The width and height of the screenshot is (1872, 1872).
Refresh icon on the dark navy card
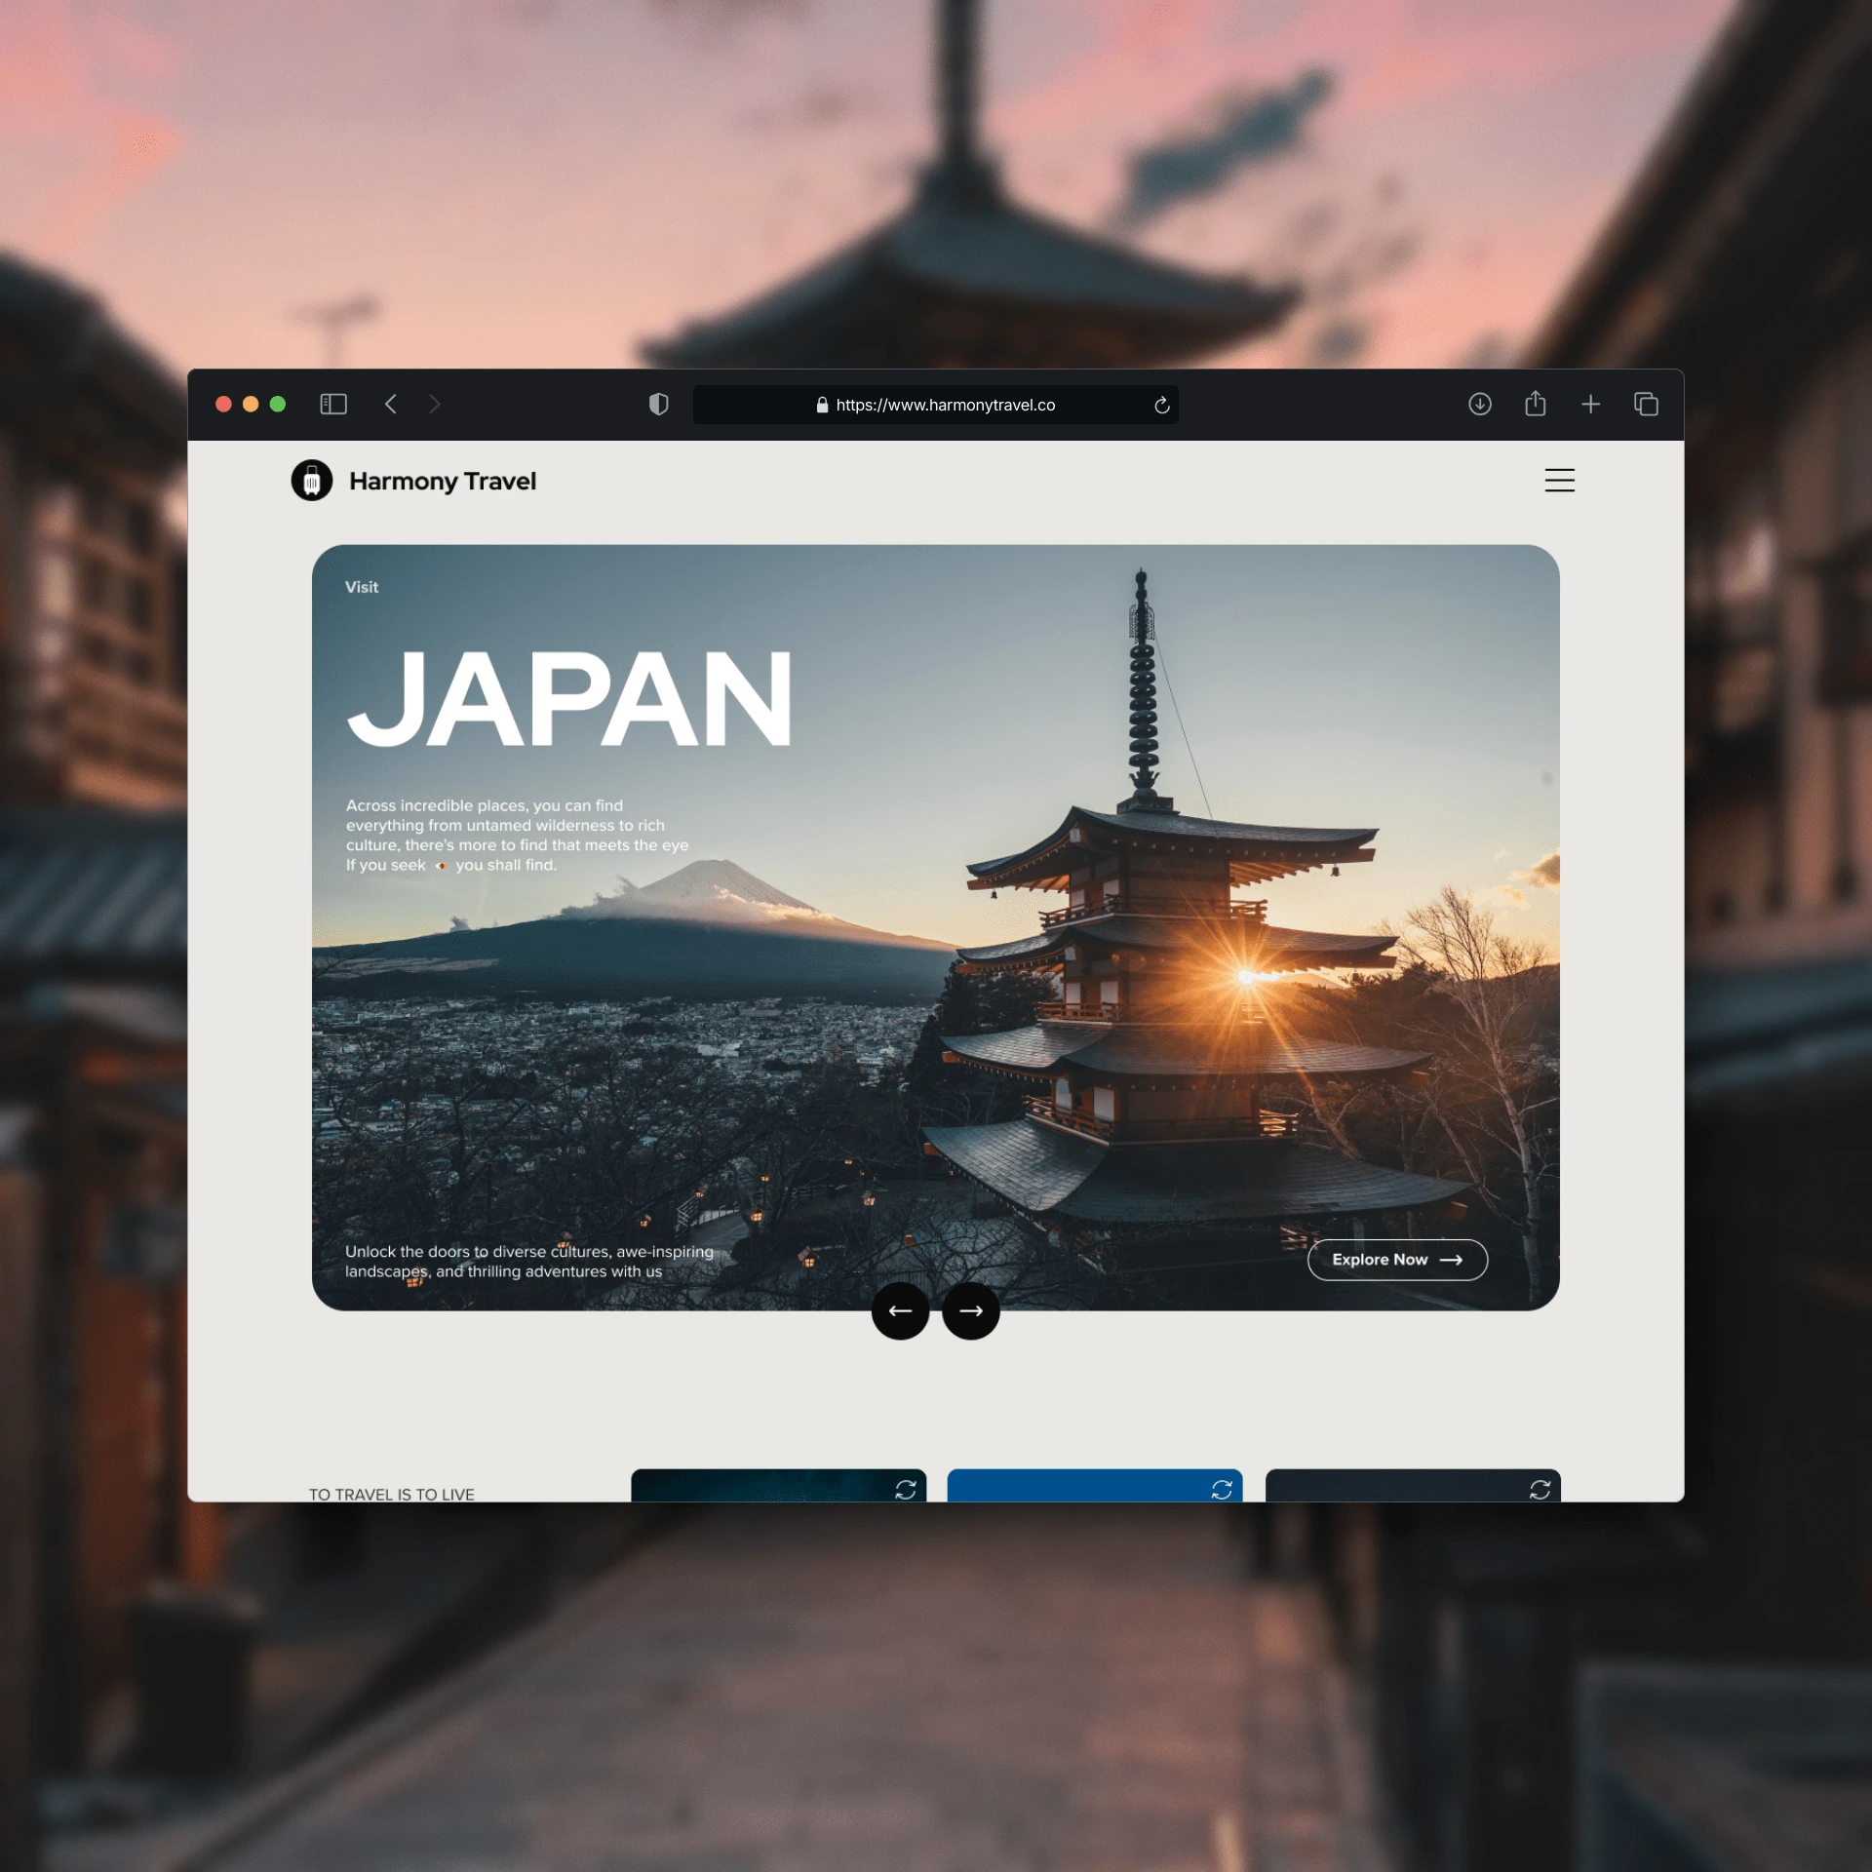tap(1540, 1489)
